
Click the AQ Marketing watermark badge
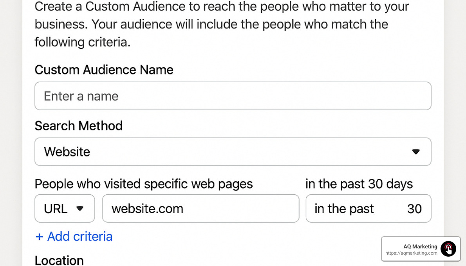421,249
